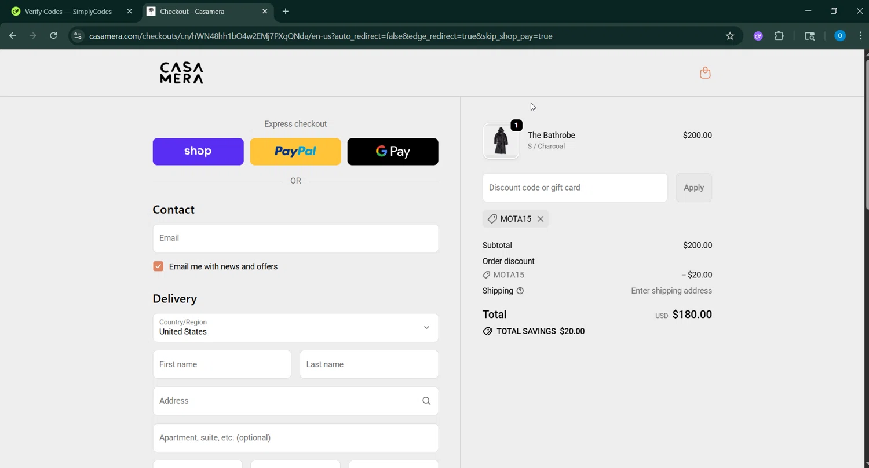Screen dimensions: 869x468
Task: Click the address search magnifier icon
Action: click(x=426, y=401)
